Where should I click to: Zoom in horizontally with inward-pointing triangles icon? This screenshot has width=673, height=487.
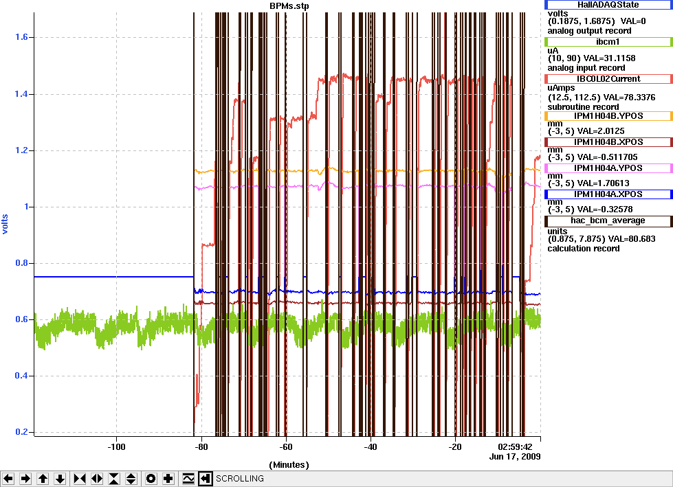(80, 479)
